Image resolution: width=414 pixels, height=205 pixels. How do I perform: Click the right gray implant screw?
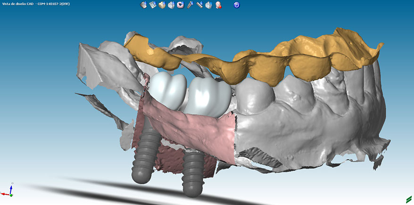(x=192, y=172)
